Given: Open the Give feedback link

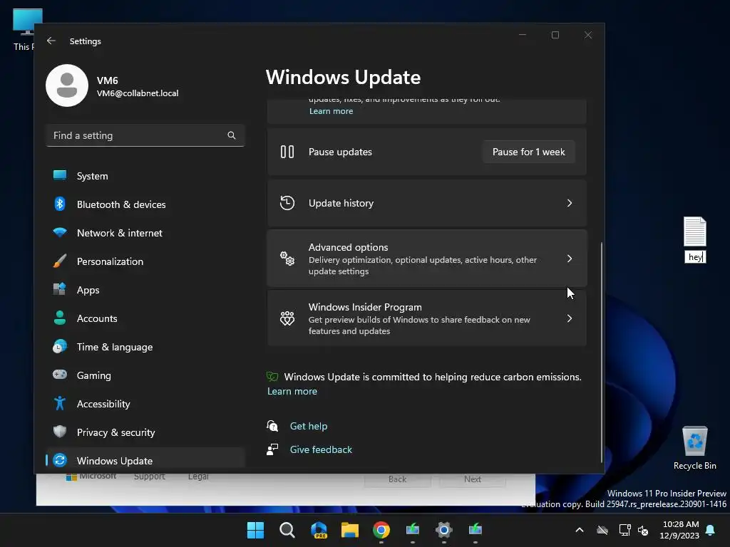Looking at the screenshot, I should click(x=321, y=449).
